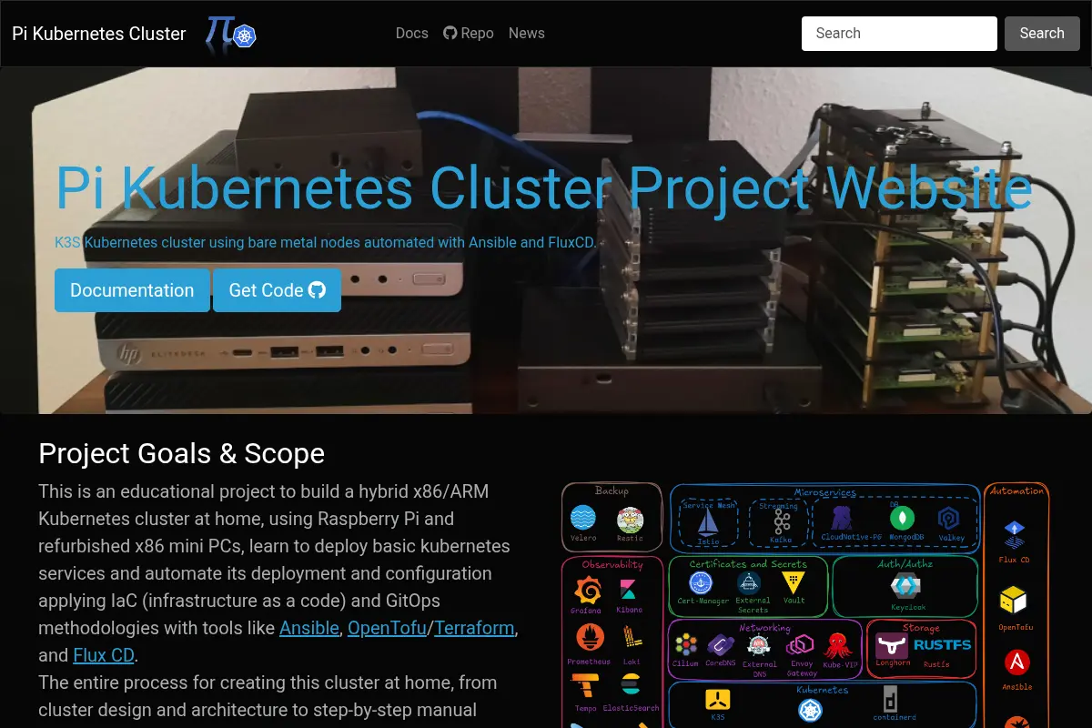
Task: Click the hero title Pi Kubernetes Cluster Project Website
Action: point(544,188)
